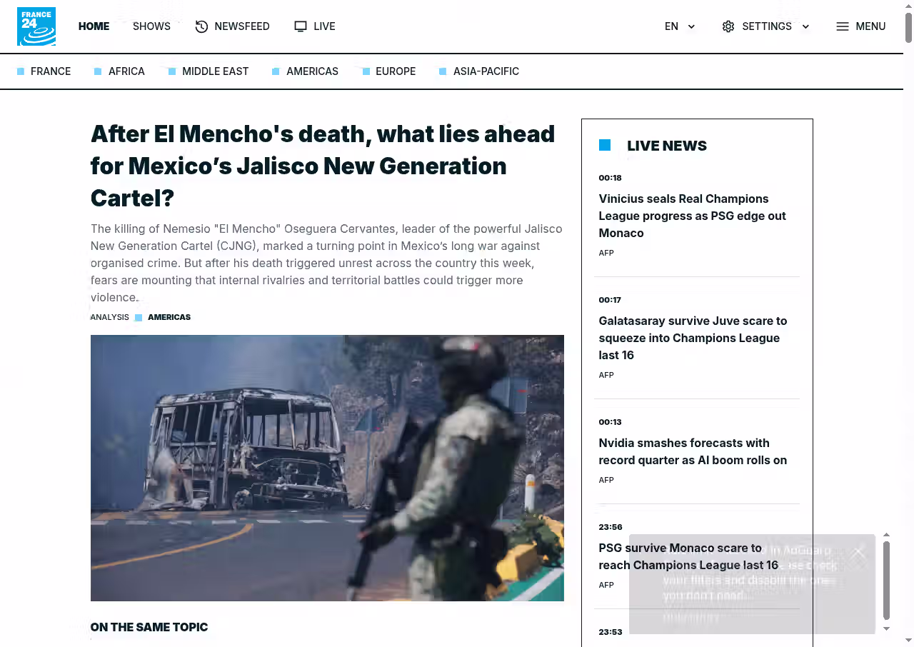Screen dimensions: 914x647
Task: Click the Americas tag under the article
Action: coord(169,317)
